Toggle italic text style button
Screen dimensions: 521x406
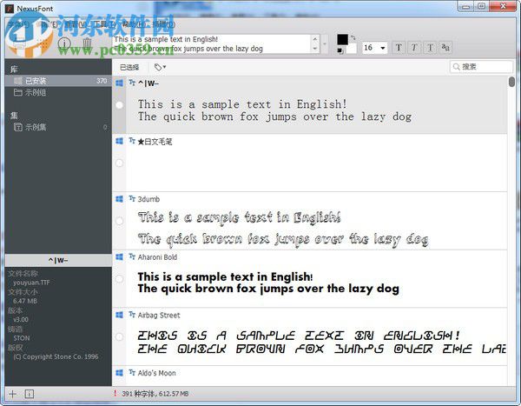tap(414, 48)
